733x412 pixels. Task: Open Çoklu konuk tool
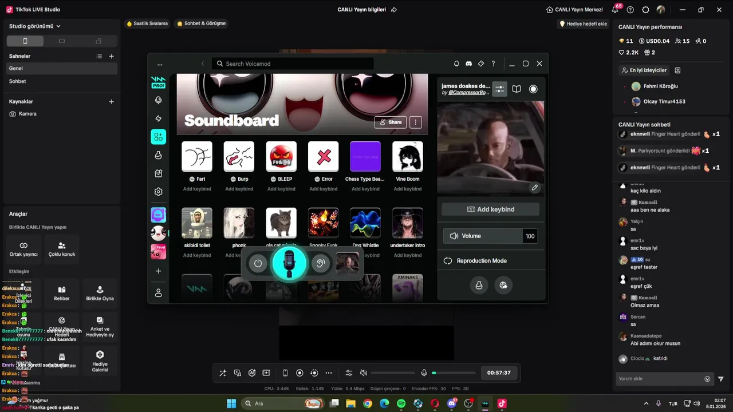pos(62,249)
